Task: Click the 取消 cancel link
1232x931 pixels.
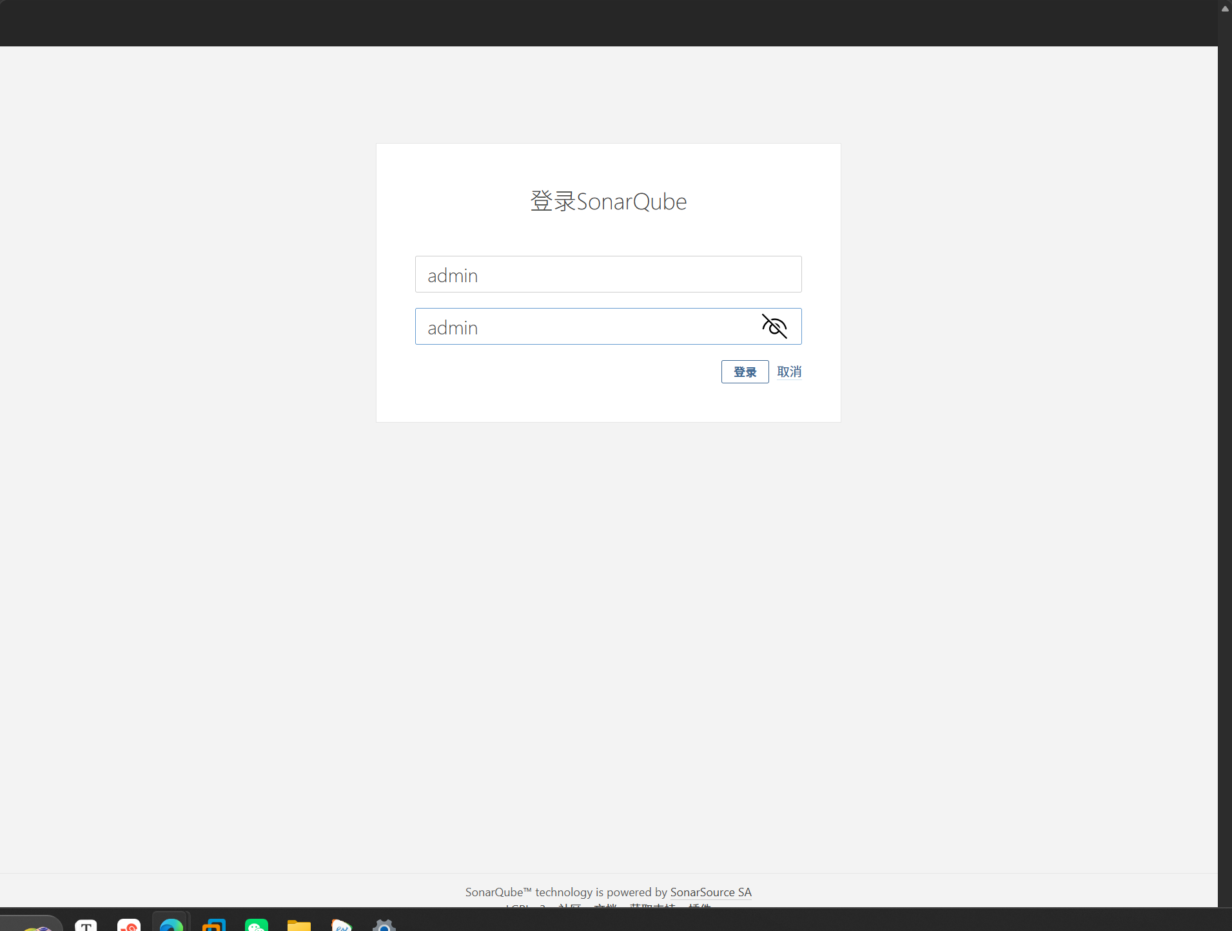Action: (x=789, y=372)
